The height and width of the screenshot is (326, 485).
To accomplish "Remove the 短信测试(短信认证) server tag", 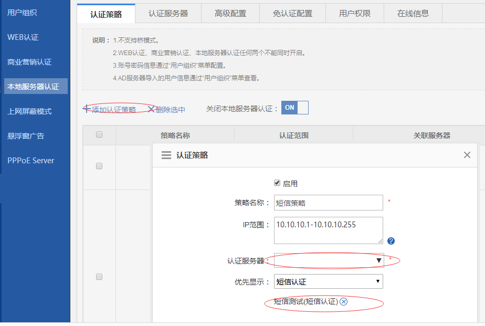I will click(344, 301).
